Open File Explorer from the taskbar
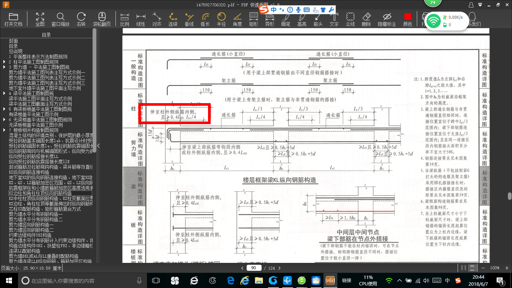 pyautogui.click(x=259, y=280)
